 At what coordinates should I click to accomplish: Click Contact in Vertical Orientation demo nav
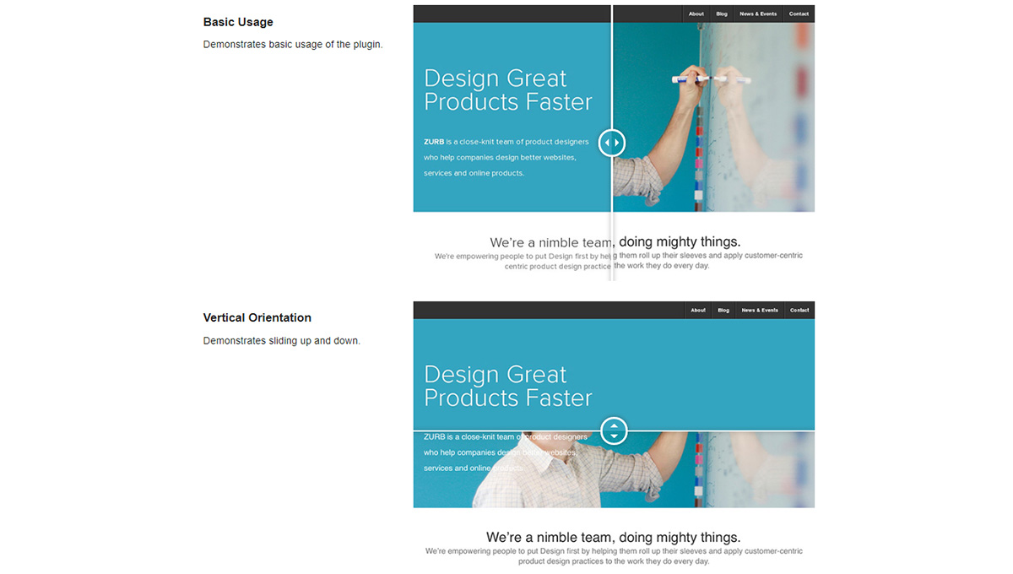coord(799,311)
